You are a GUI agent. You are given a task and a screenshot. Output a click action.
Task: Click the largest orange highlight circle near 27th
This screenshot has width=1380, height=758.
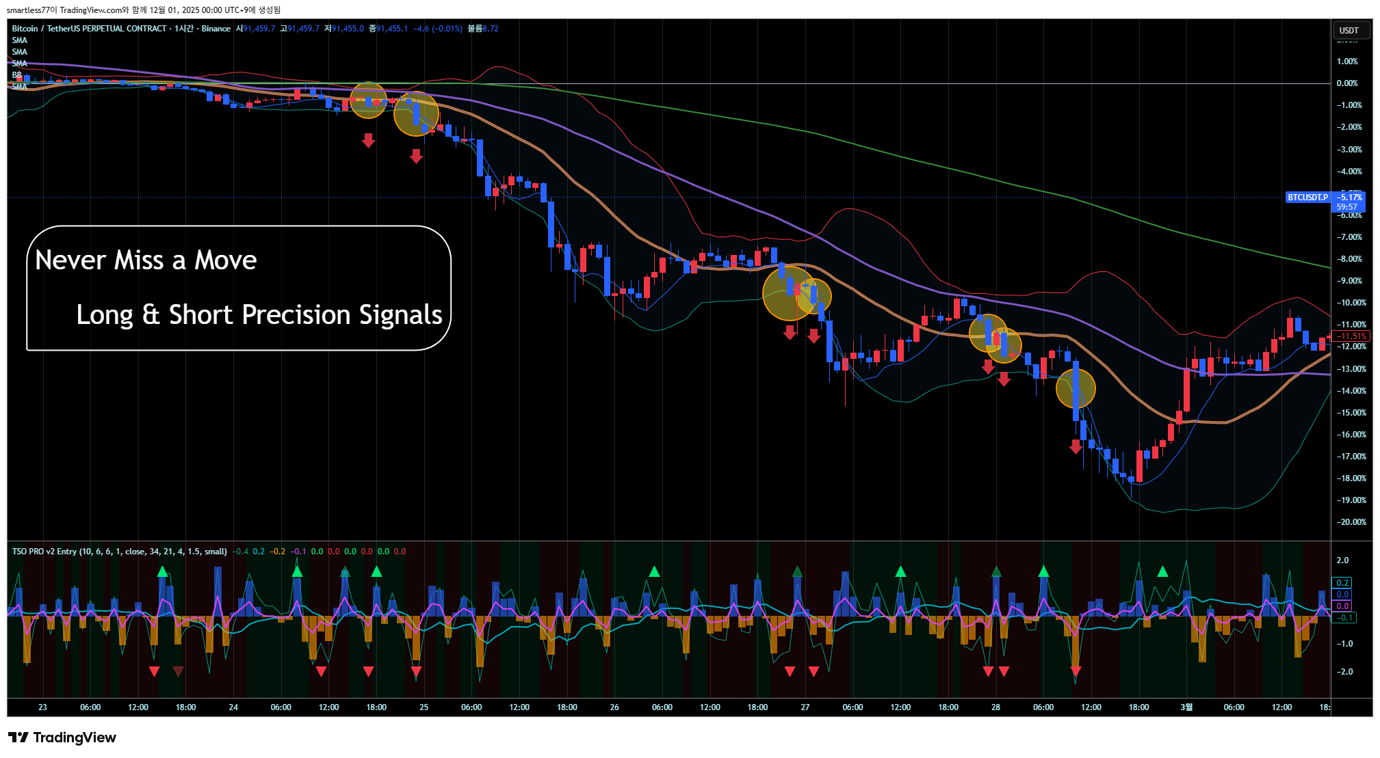(788, 294)
